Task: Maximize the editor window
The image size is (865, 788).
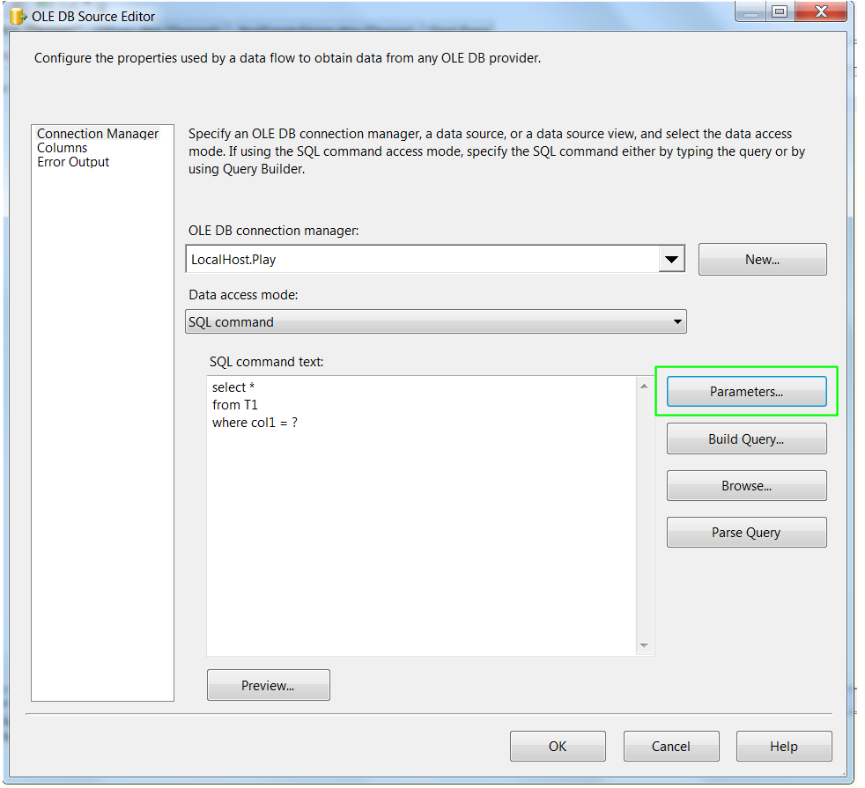Action: tap(780, 11)
